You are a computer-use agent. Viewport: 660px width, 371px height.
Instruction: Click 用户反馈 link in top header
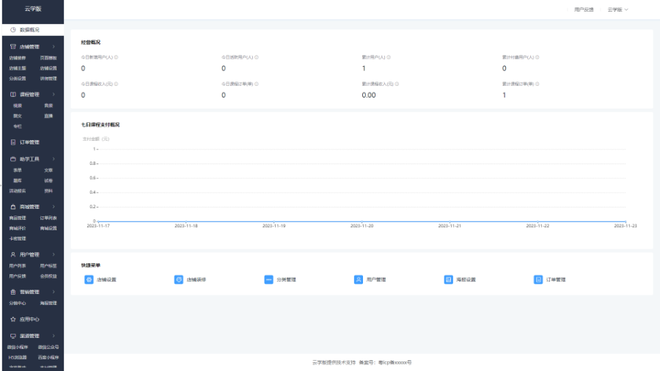pyautogui.click(x=584, y=10)
